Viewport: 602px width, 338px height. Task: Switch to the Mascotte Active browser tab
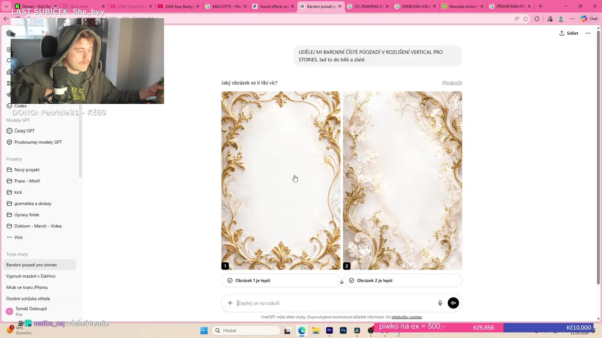(x=463, y=7)
